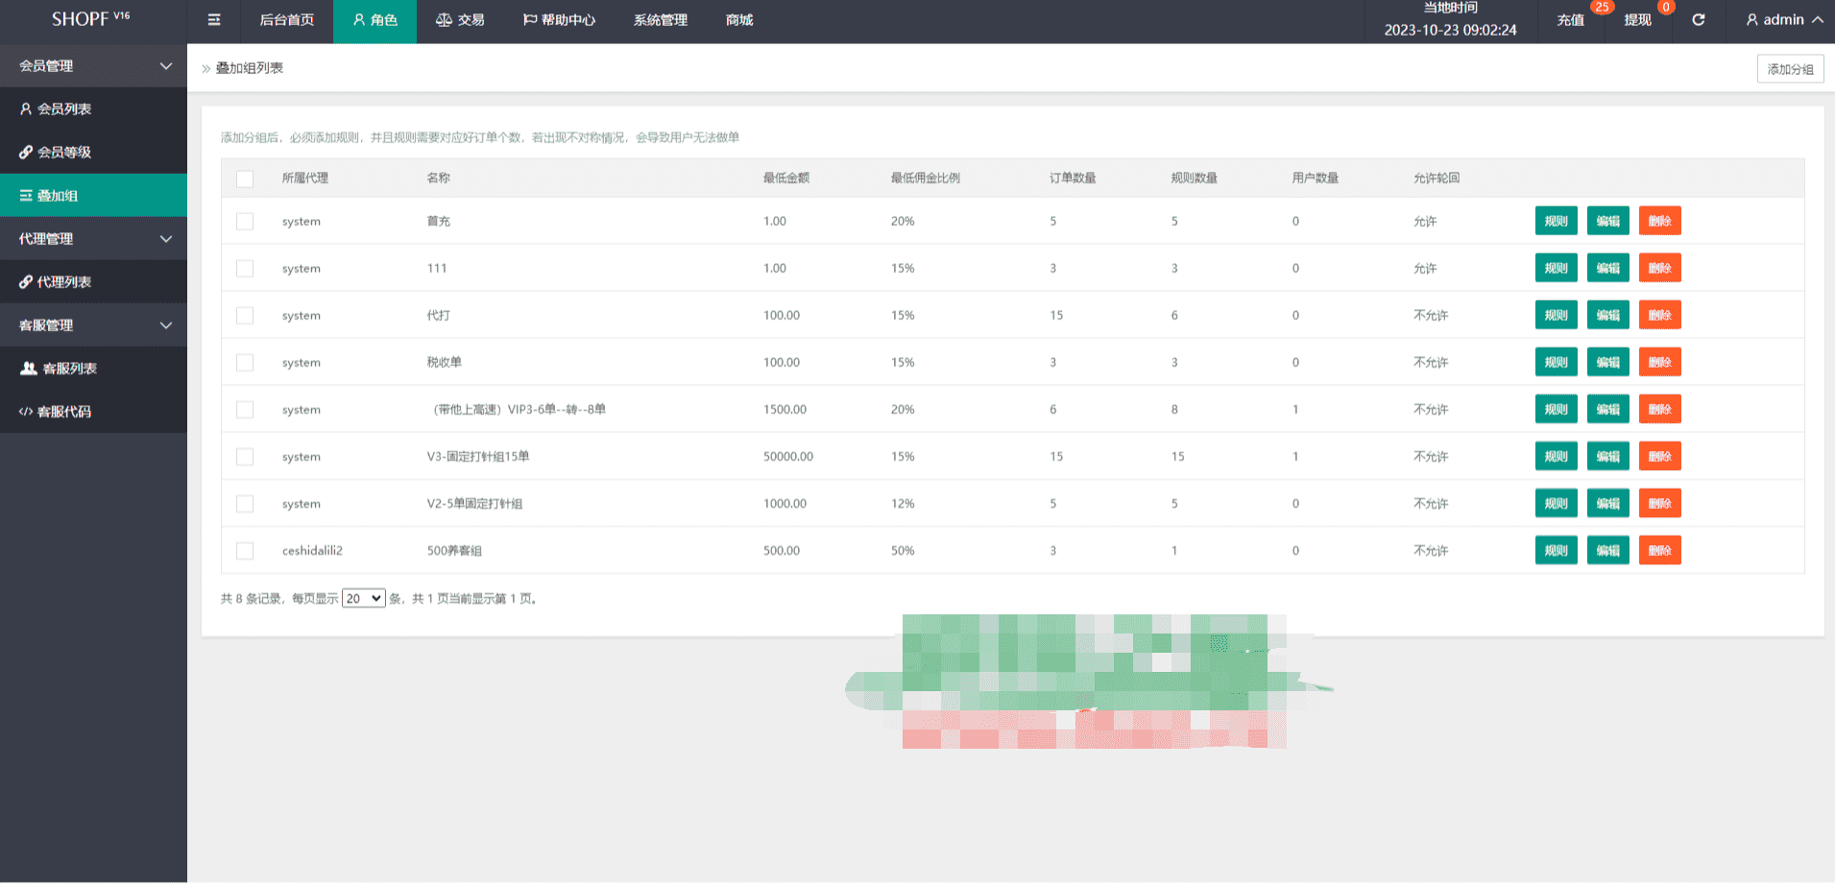Click the hamburger menu collapse icon
This screenshot has height=886, width=1835.
tap(214, 20)
